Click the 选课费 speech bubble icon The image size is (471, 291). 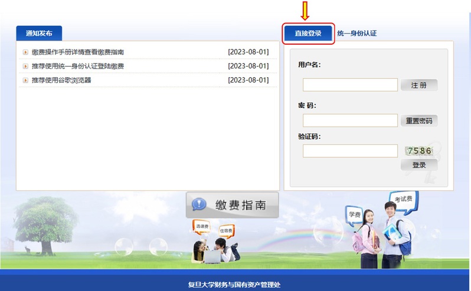[200, 226]
